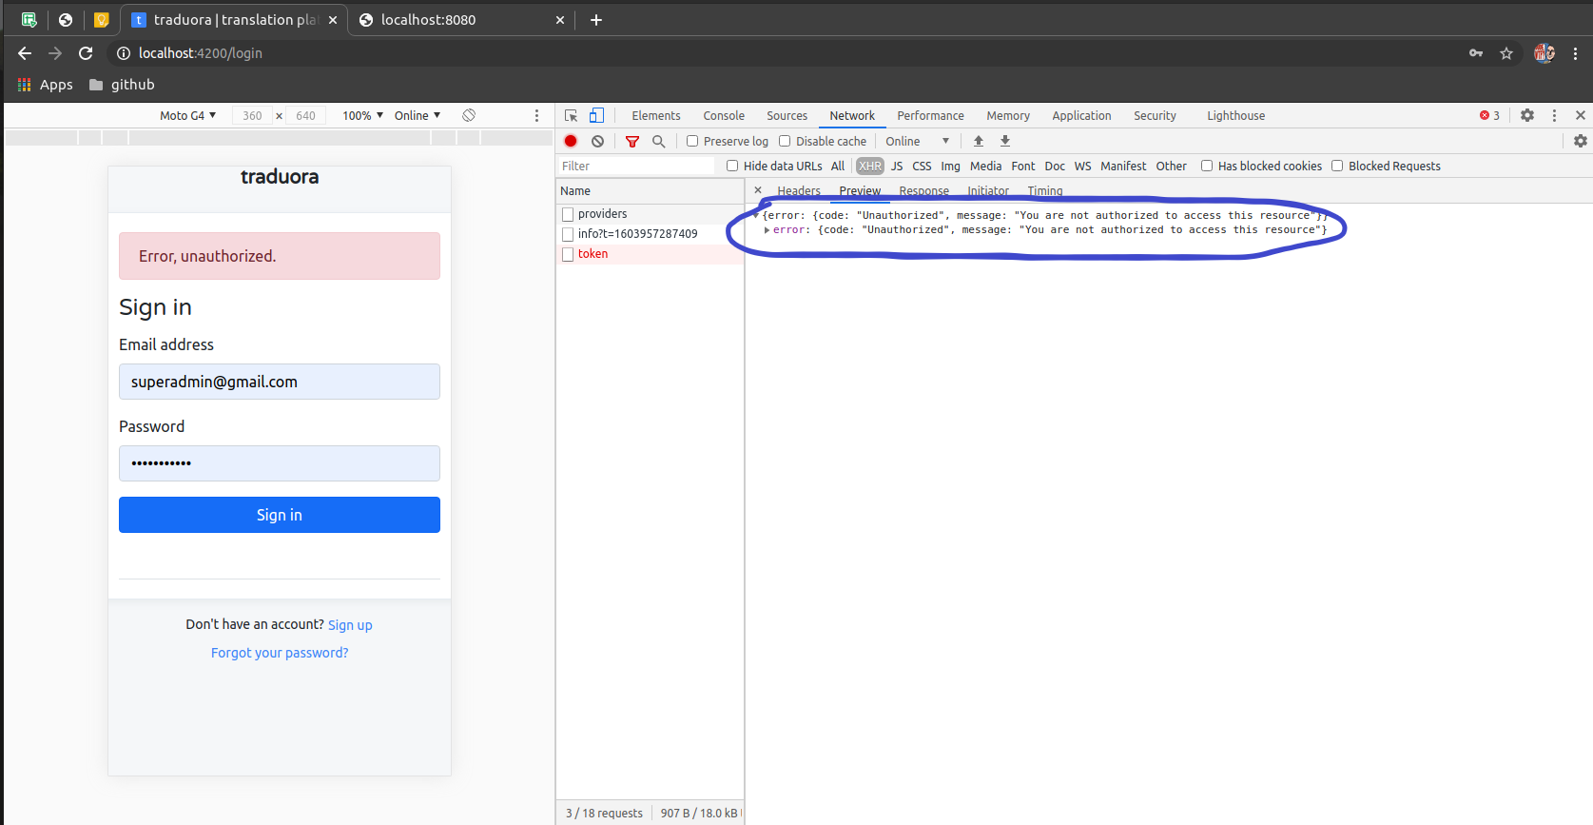Viewport: 1593px width, 825px height.
Task: Open the Headers tab for the request
Action: click(799, 191)
